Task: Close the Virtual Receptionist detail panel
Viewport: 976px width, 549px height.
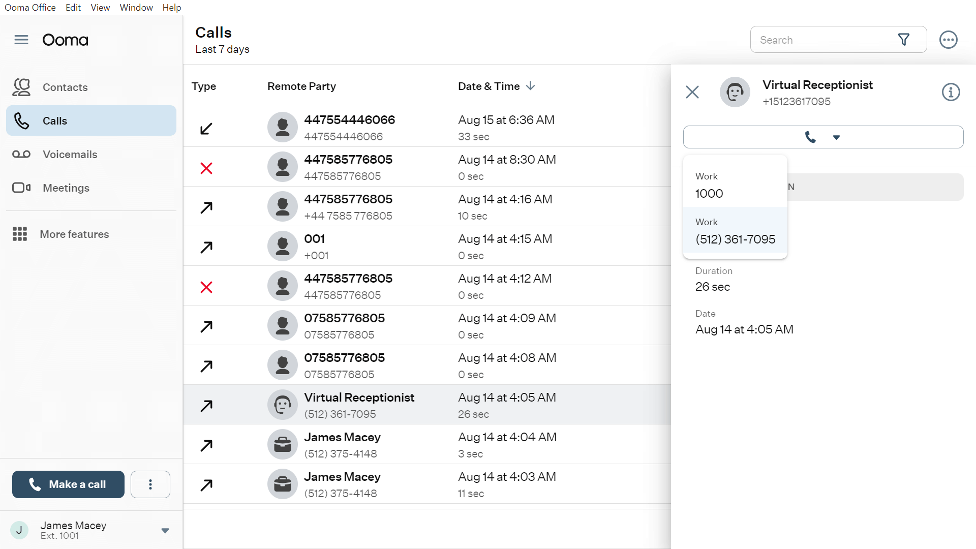Action: (692, 92)
